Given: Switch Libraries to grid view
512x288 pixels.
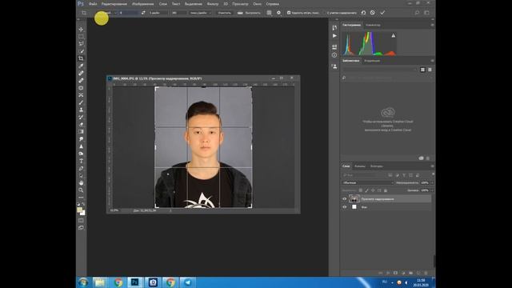Looking at the screenshot, I should tap(423, 70).
